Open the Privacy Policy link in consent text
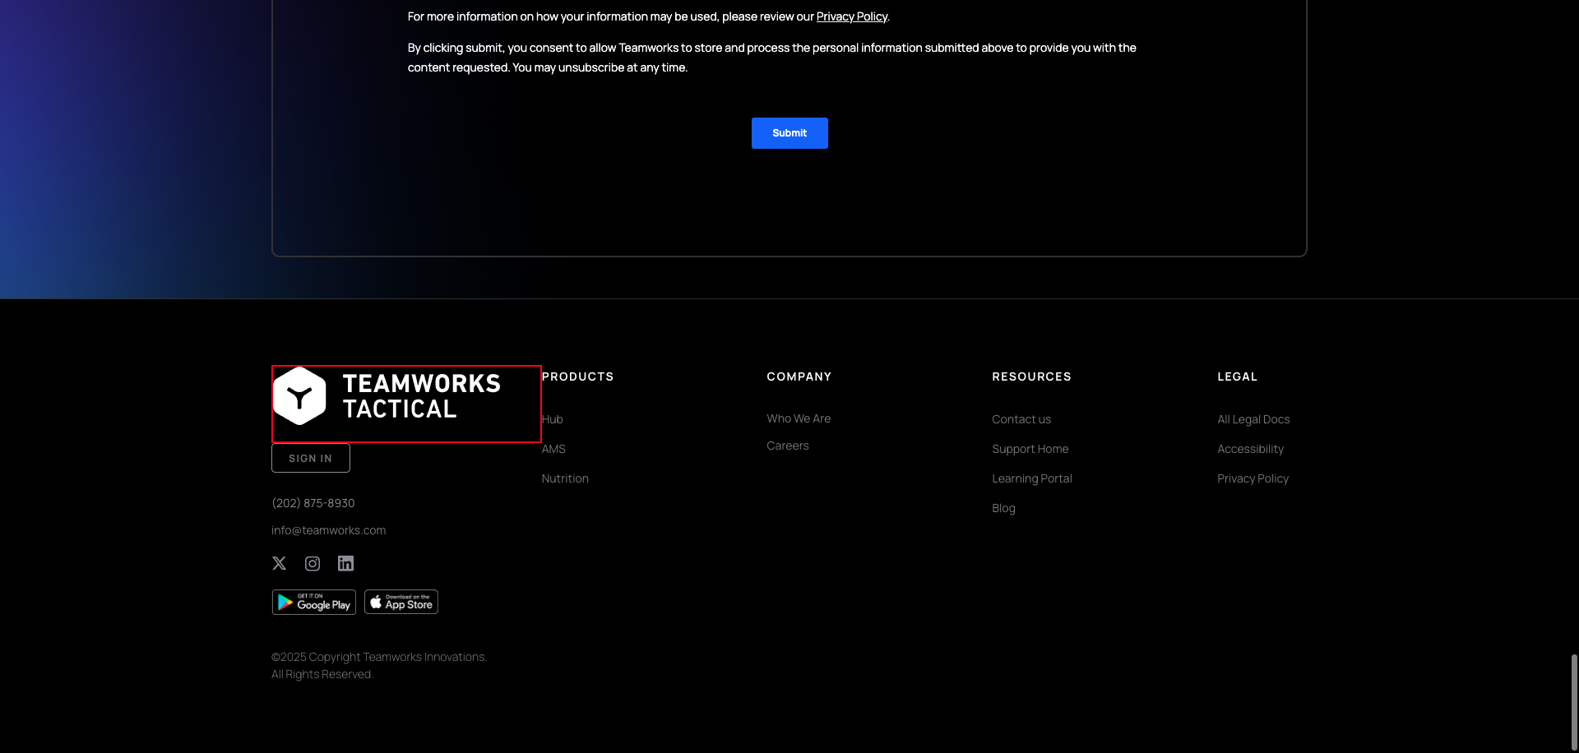Screen dimensions: 1579x753 851,16
